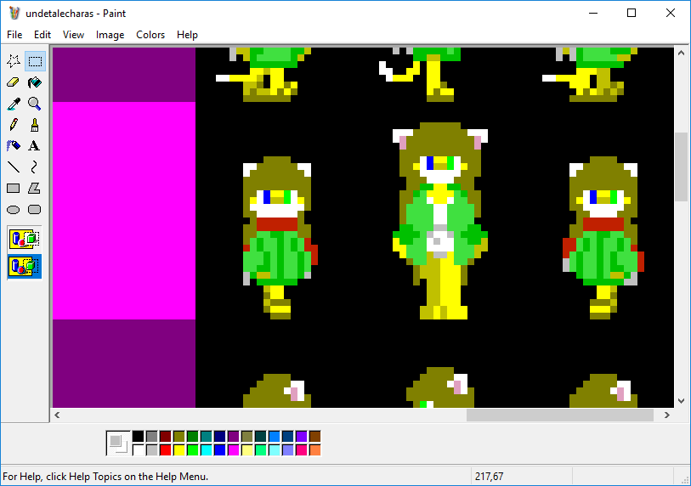
Task: Choose the Eraser tool
Action: pos(14,82)
